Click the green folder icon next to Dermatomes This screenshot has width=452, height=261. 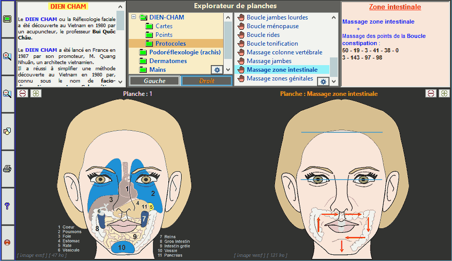coord(143,61)
